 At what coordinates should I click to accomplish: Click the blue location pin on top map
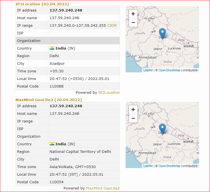[162, 34]
